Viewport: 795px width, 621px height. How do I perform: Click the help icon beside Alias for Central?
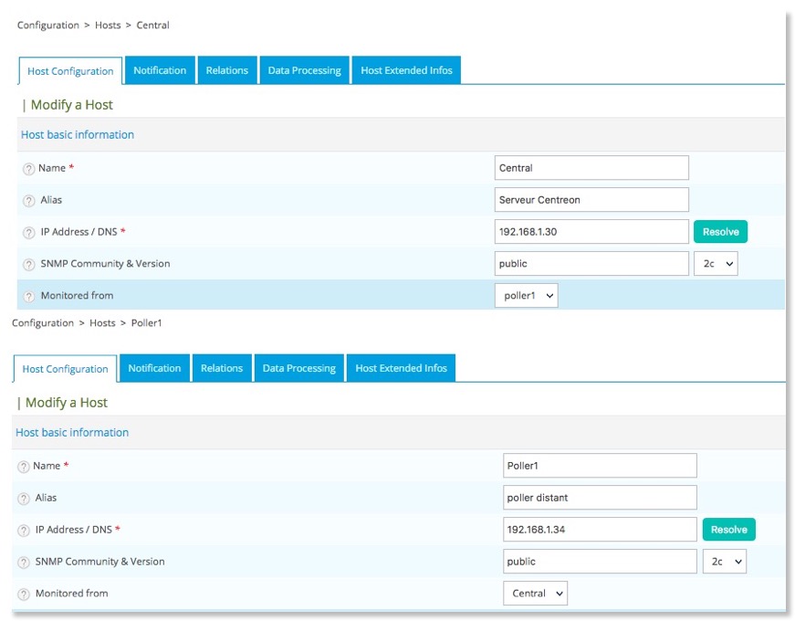[28, 201]
